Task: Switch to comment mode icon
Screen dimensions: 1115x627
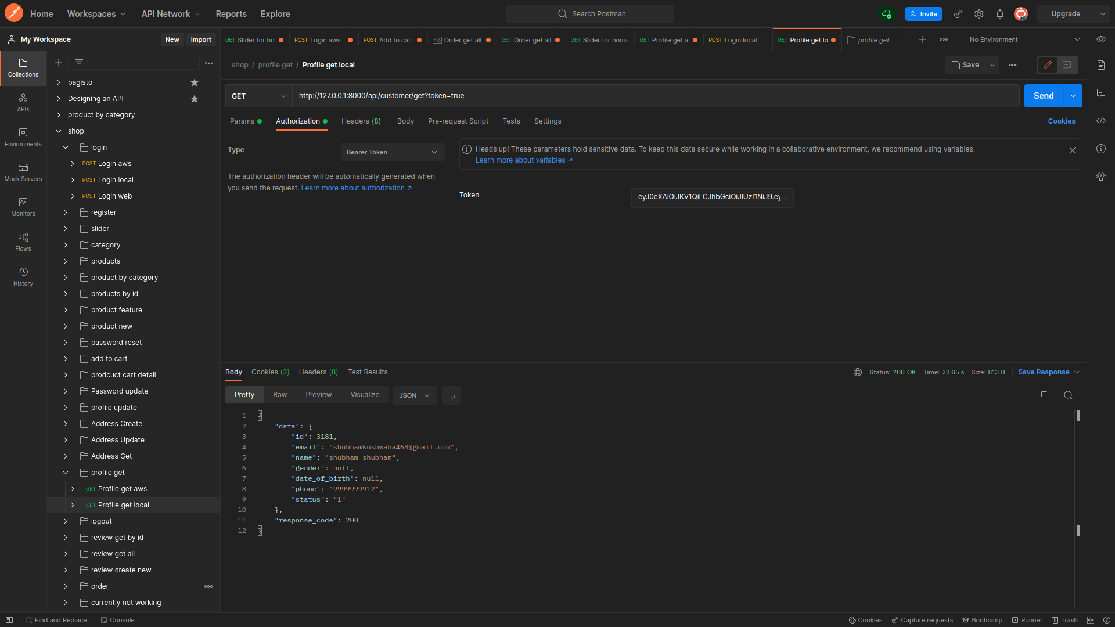Action: tap(1067, 65)
